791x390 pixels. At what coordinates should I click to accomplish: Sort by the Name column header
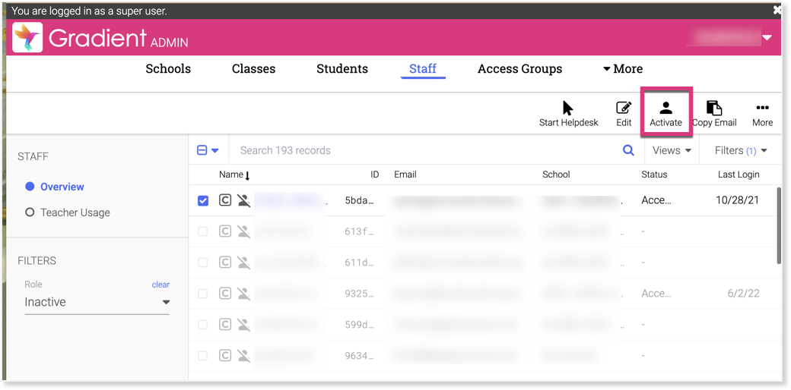(x=230, y=175)
